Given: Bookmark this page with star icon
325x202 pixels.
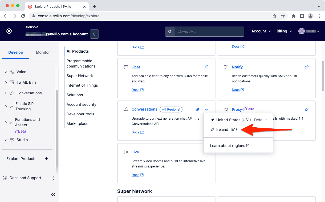Looking at the screenshot, I should (283, 16).
